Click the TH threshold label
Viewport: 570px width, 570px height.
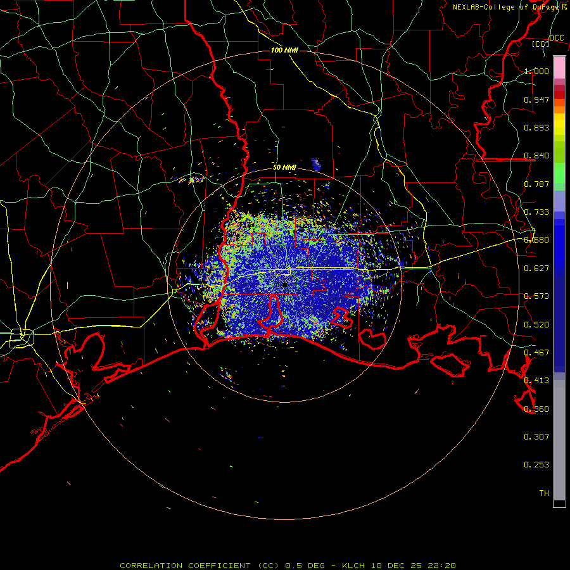pos(544,493)
